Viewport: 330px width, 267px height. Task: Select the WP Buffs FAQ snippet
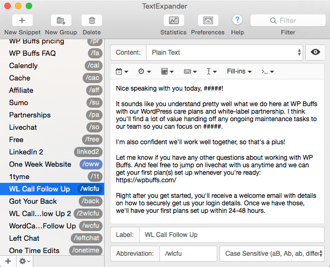[x=52, y=53]
